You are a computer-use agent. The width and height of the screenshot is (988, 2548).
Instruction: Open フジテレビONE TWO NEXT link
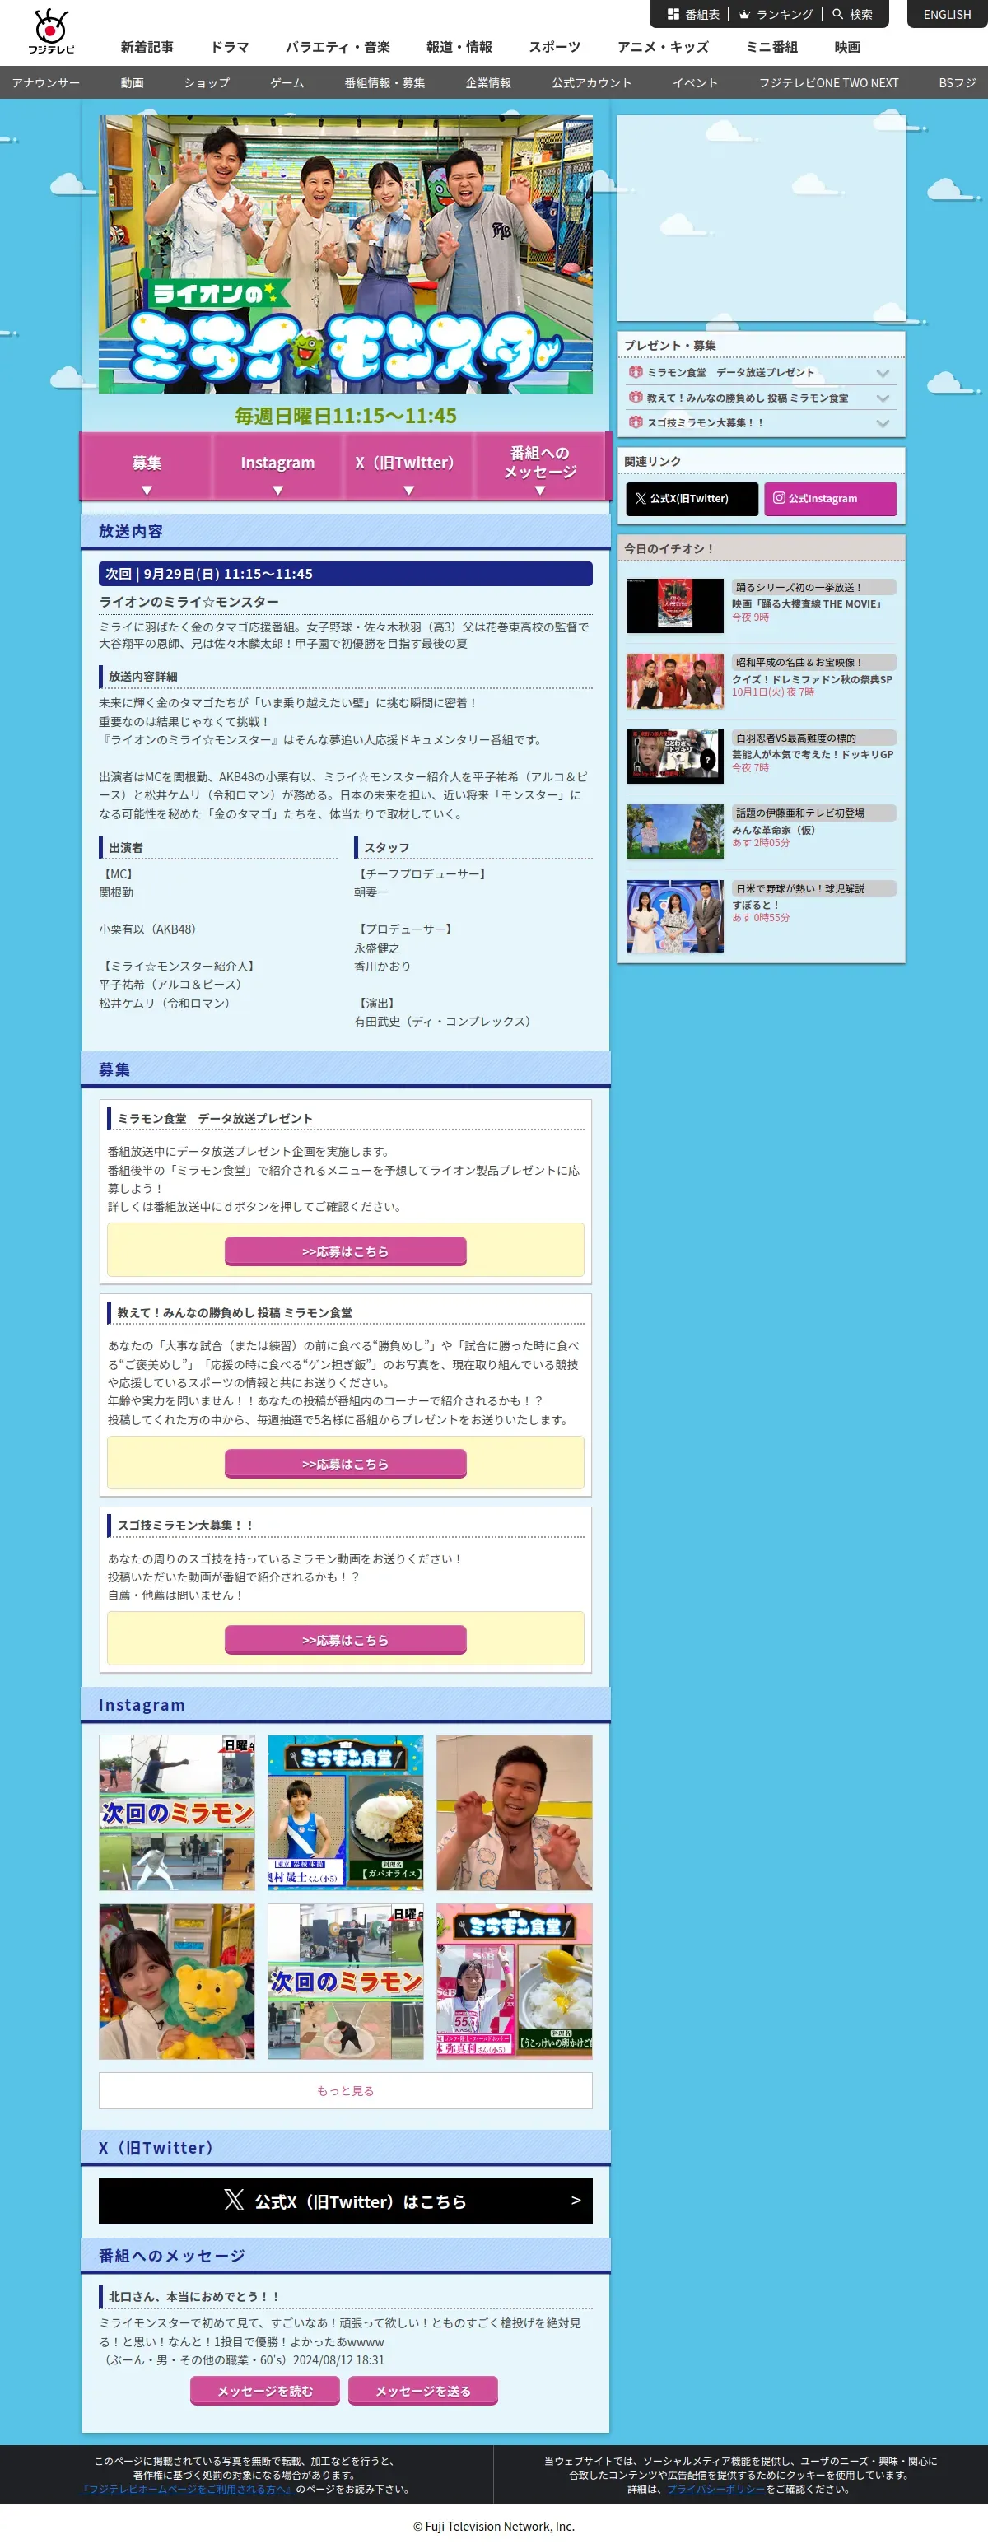[829, 83]
